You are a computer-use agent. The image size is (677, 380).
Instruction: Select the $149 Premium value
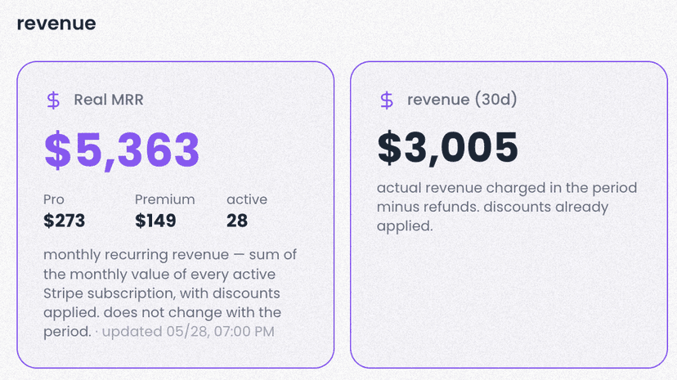(155, 221)
